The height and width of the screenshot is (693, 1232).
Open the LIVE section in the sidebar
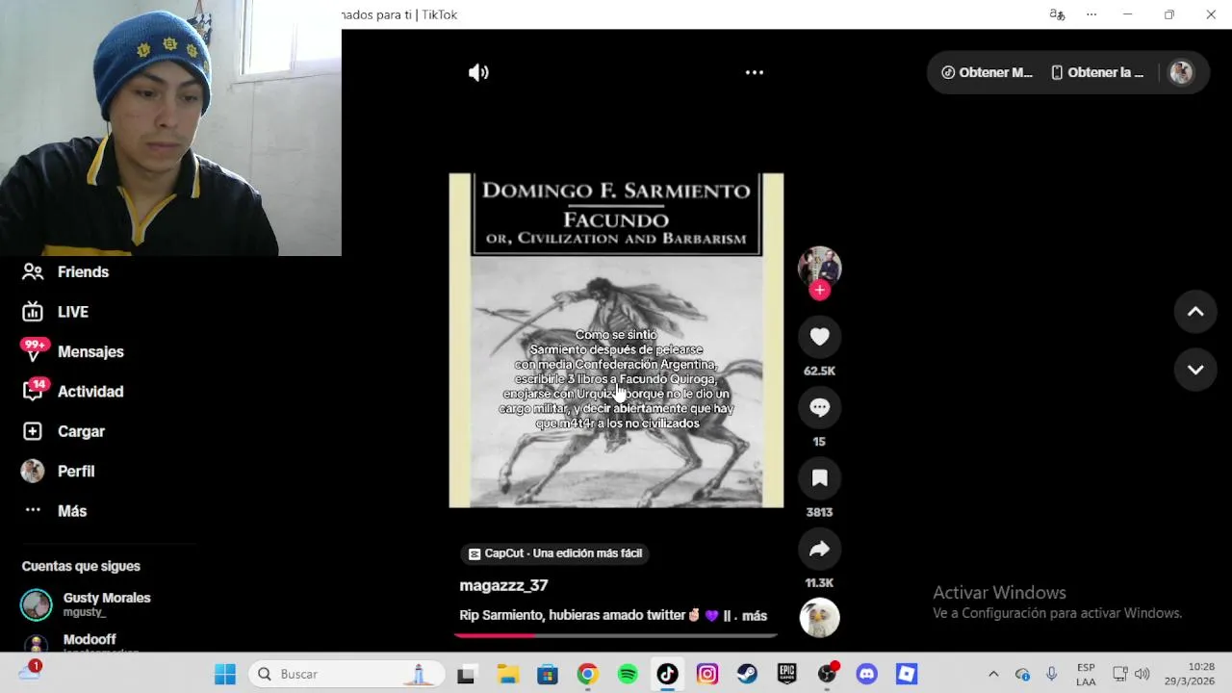pos(56,312)
